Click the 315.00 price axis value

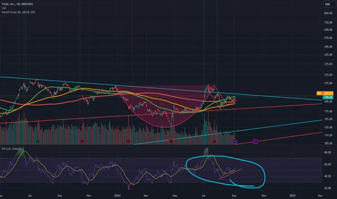pos(328,75)
